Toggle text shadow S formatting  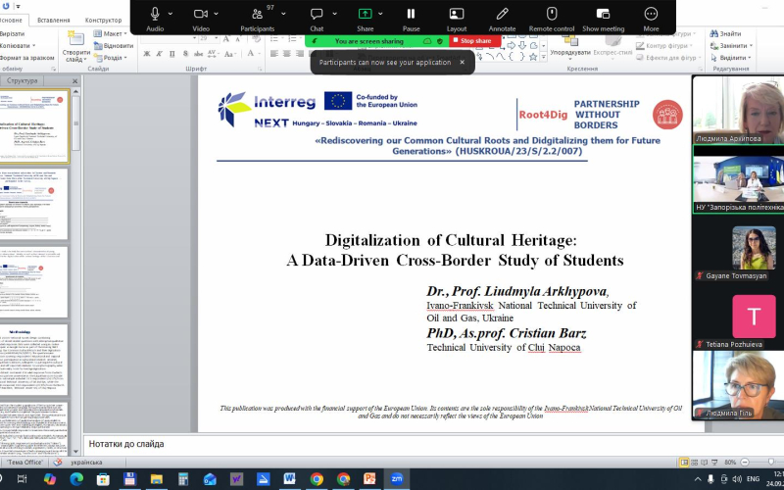185,54
